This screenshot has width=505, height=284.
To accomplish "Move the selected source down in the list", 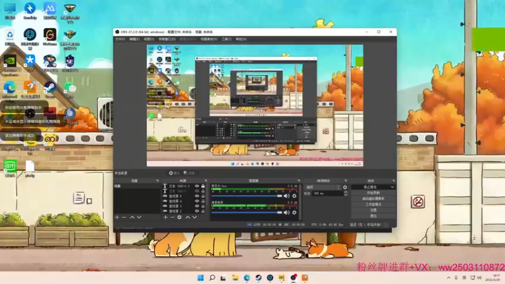I will tap(194, 217).
